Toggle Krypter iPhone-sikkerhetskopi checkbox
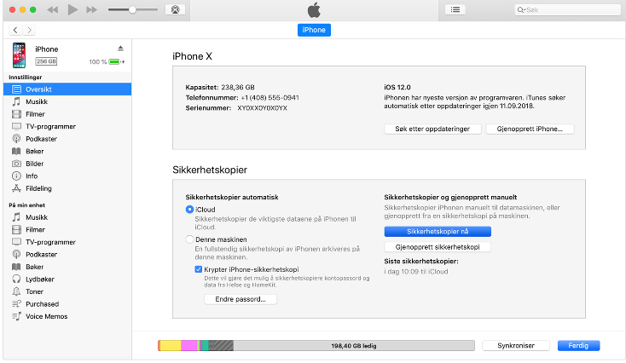Image resolution: width=626 pixels, height=363 pixels. [199, 269]
